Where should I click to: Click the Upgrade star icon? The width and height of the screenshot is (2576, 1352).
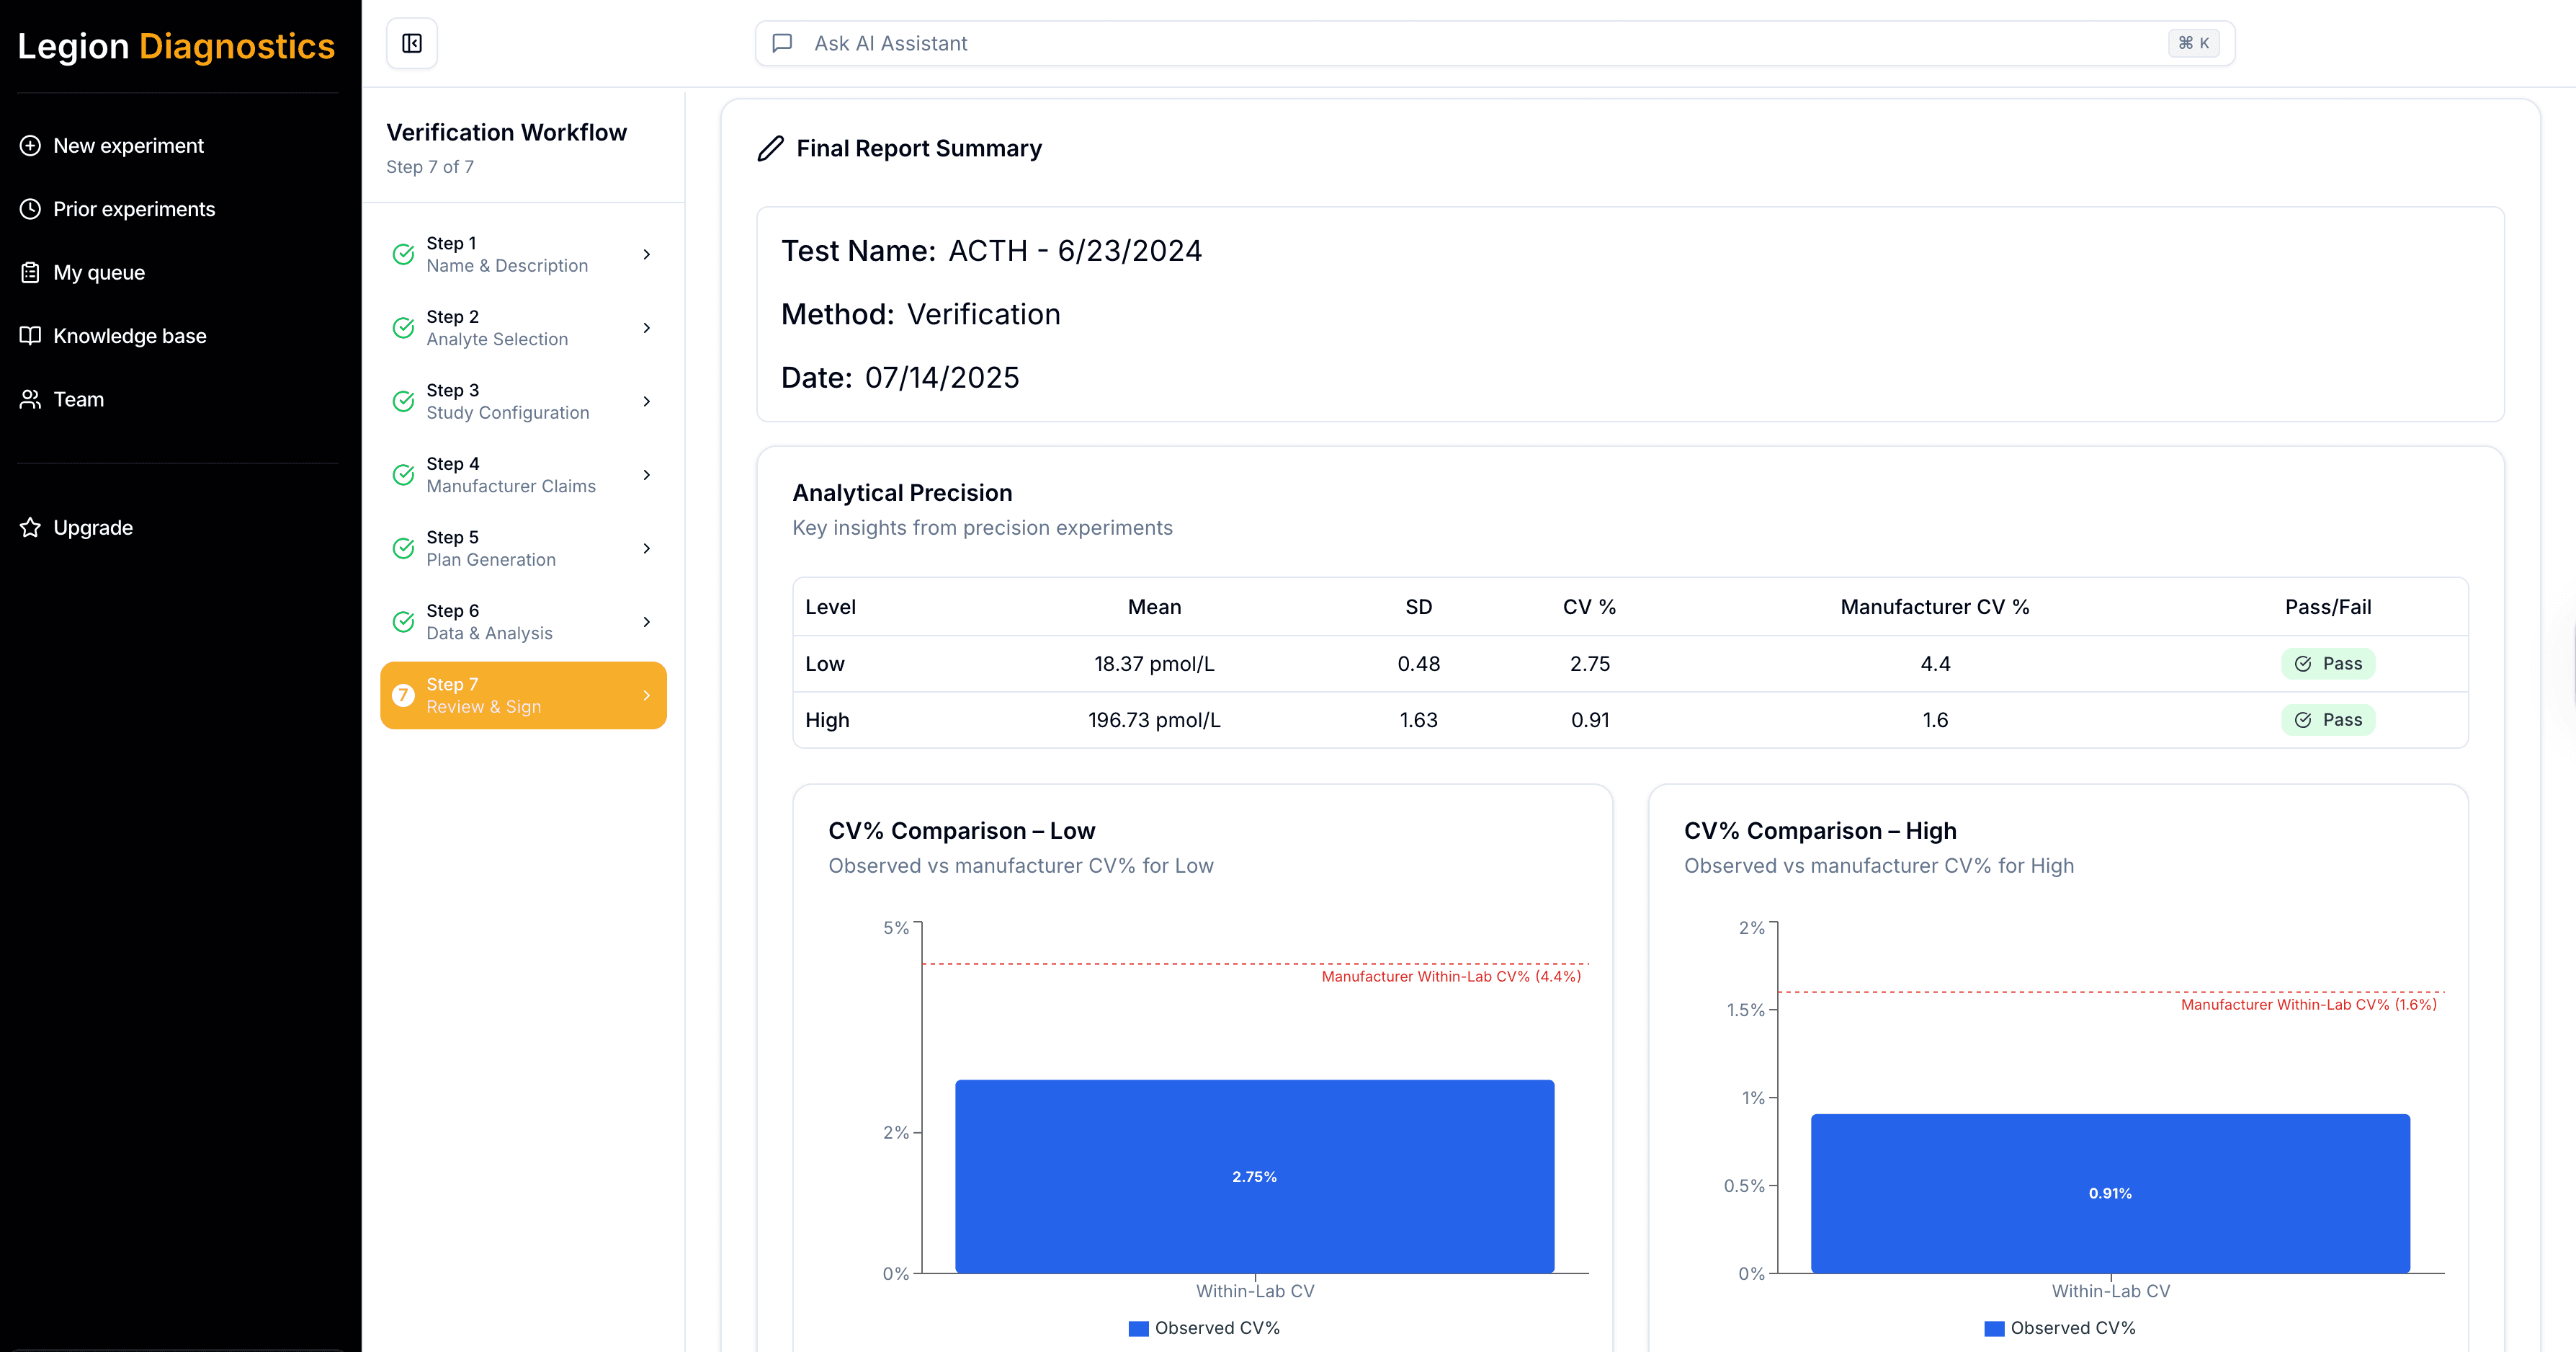pos(30,528)
